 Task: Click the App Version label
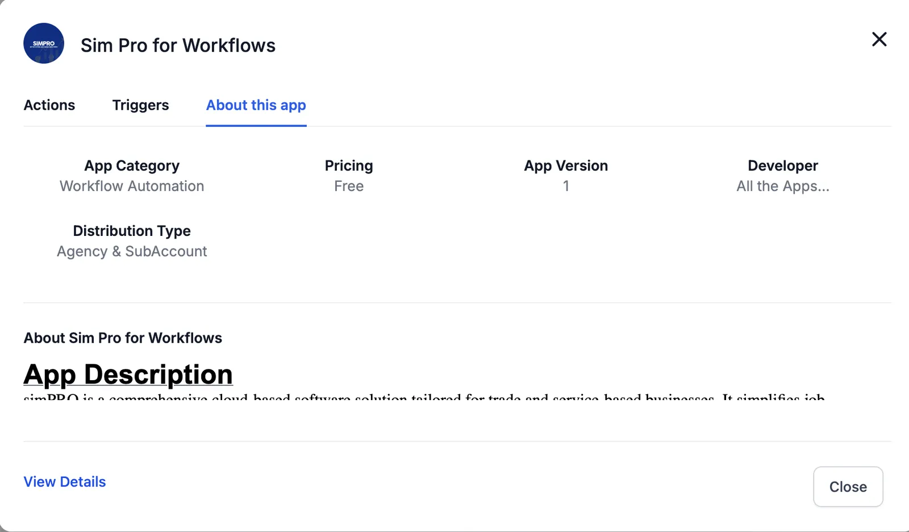(x=566, y=166)
